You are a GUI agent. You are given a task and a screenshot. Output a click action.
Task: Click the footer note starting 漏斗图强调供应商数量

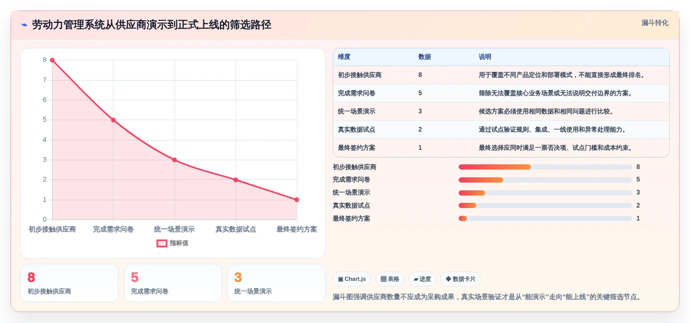click(x=488, y=297)
